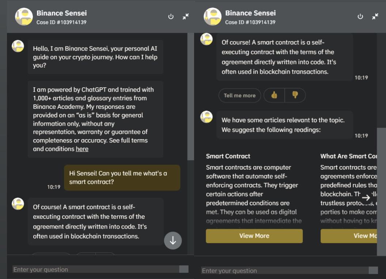Click View More under Smart Contract article
This screenshot has height=279, width=386.
[x=254, y=236]
